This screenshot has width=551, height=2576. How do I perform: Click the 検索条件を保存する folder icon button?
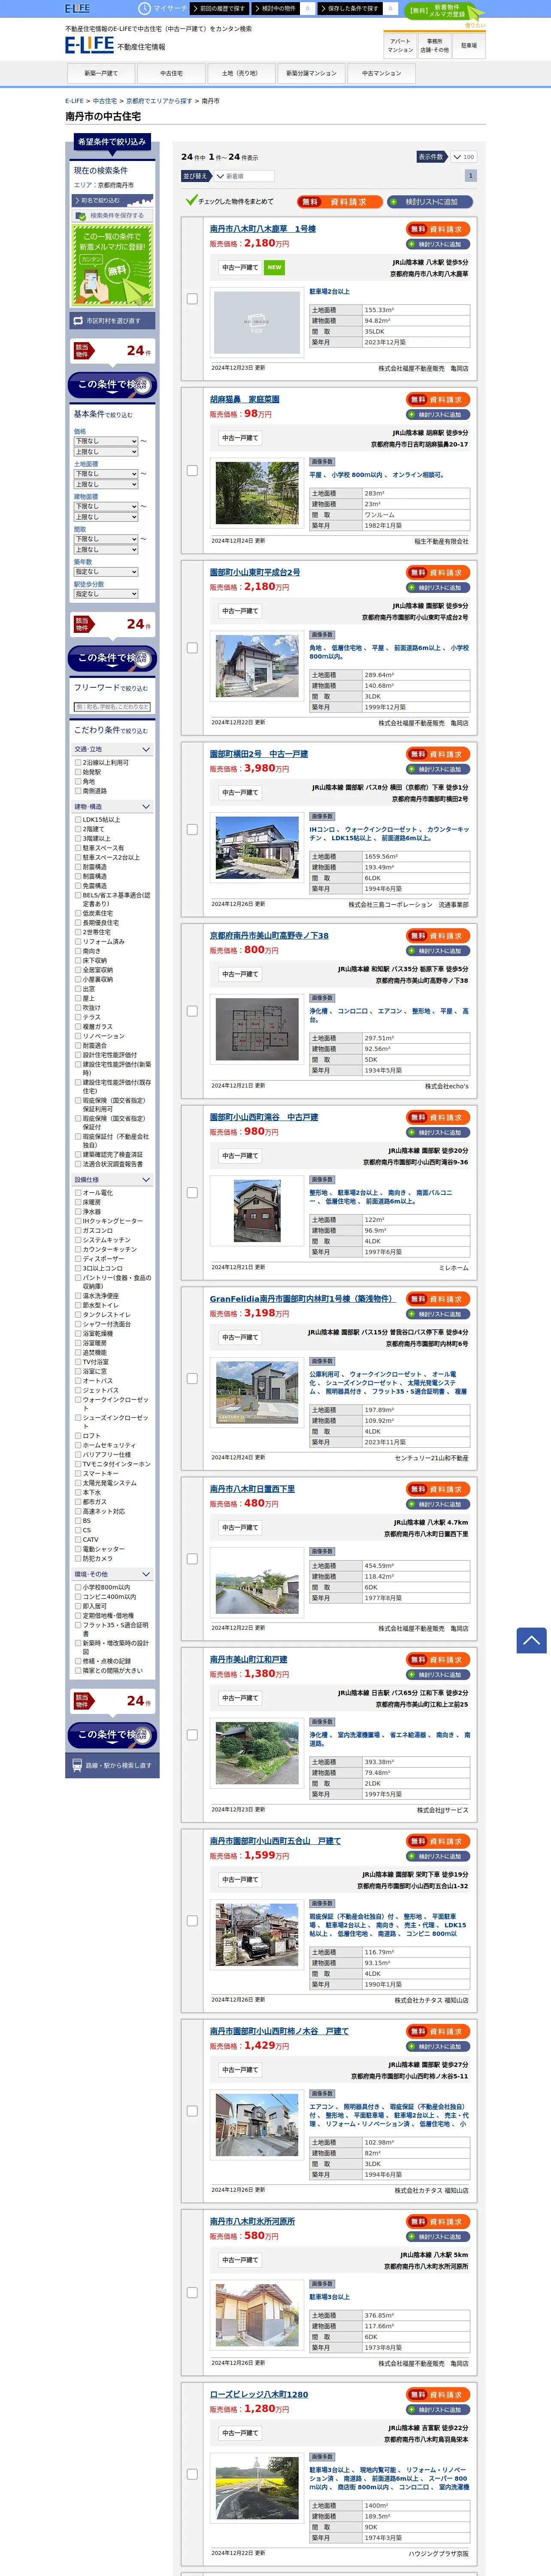tap(112, 215)
